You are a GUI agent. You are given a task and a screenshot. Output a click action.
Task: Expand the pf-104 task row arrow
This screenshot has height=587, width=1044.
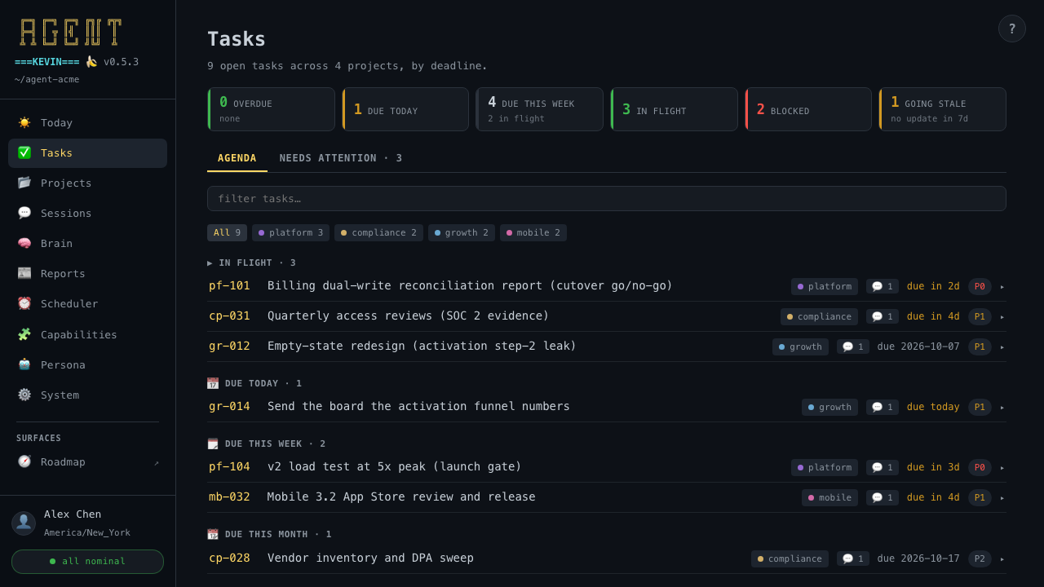tap(1002, 467)
